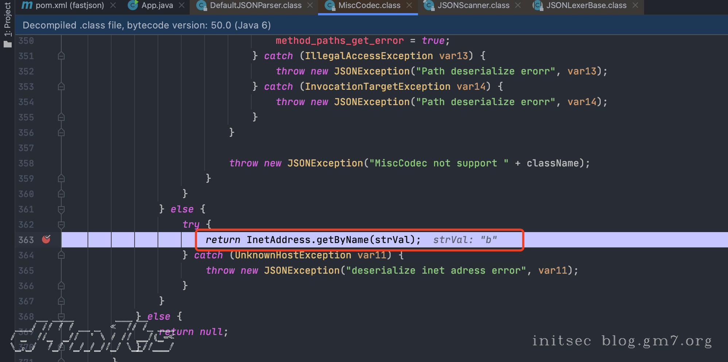The width and height of the screenshot is (728, 362).
Task: Close the MiscCodec.class tab
Action: click(x=409, y=5)
